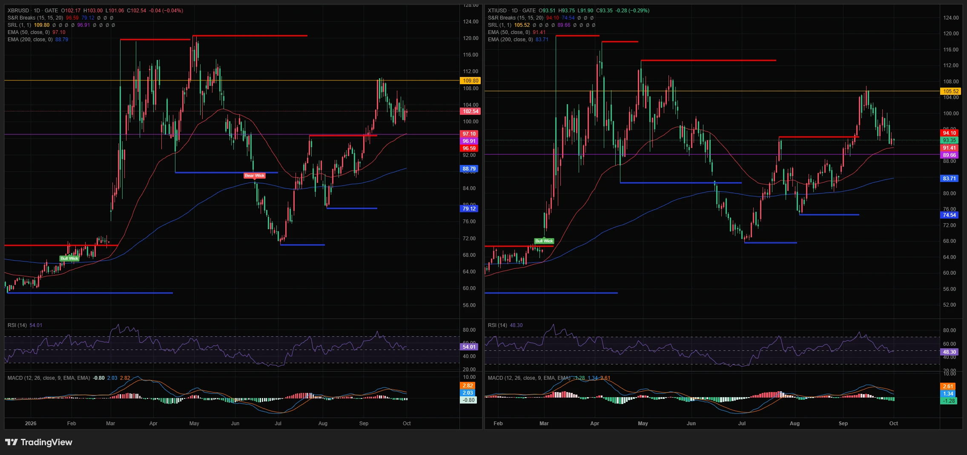Click RSI (14) legend in XBRUSD pane

pos(17,325)
